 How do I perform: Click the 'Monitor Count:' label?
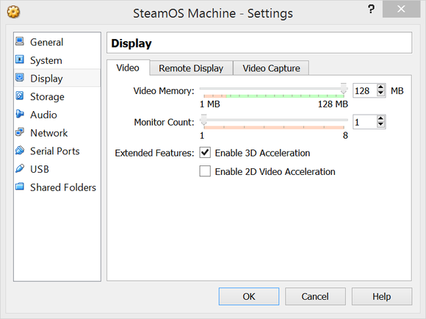tap(164, 122)
